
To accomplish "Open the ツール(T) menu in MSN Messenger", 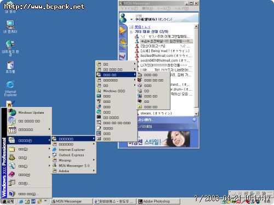I will 163,9.
